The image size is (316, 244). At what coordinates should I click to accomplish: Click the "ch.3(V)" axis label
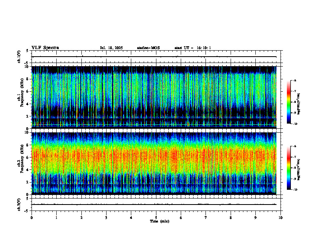(x=19, y=205)
